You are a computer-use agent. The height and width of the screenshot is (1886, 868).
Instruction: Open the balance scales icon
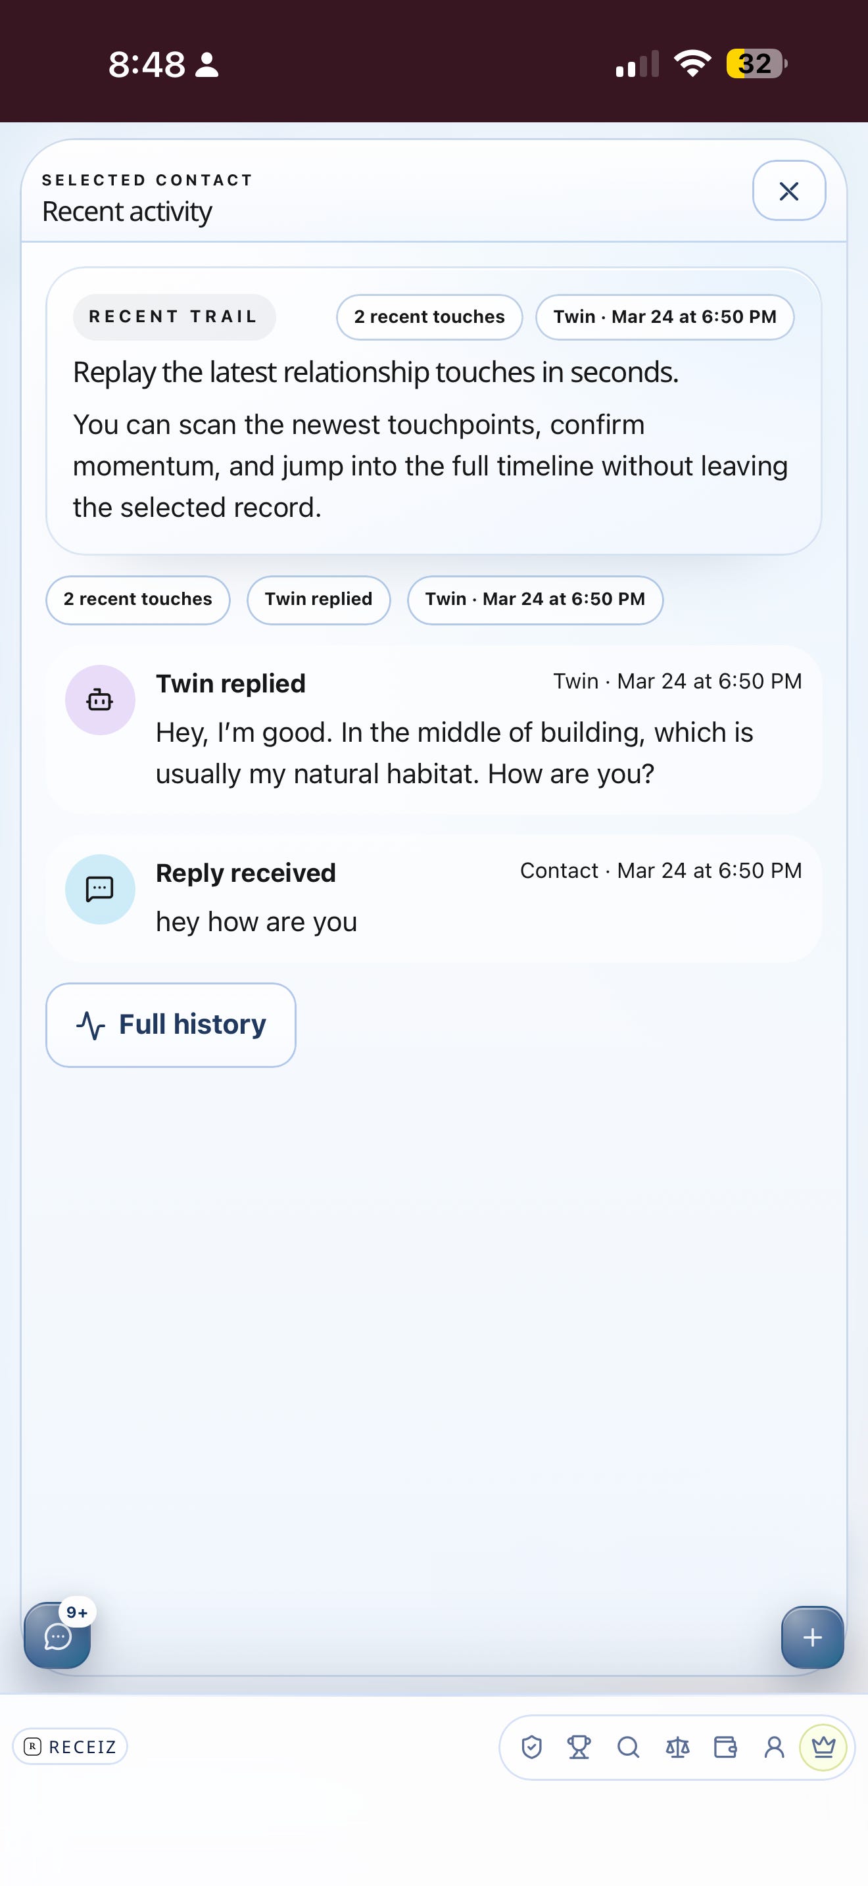click(x=677, y=1748)
